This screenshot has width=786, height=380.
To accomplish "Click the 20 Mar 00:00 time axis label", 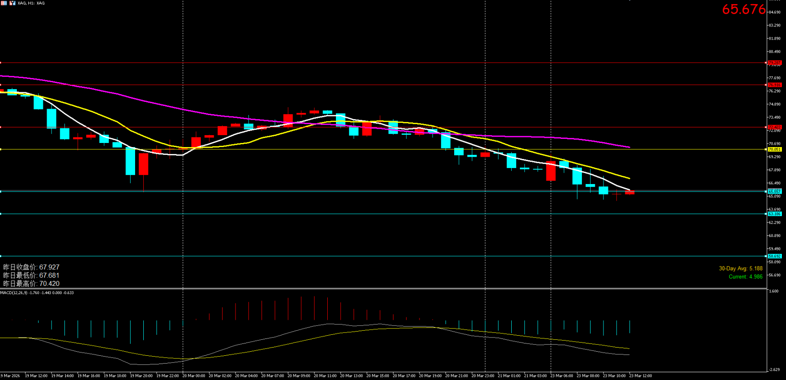I will [194, 376].
